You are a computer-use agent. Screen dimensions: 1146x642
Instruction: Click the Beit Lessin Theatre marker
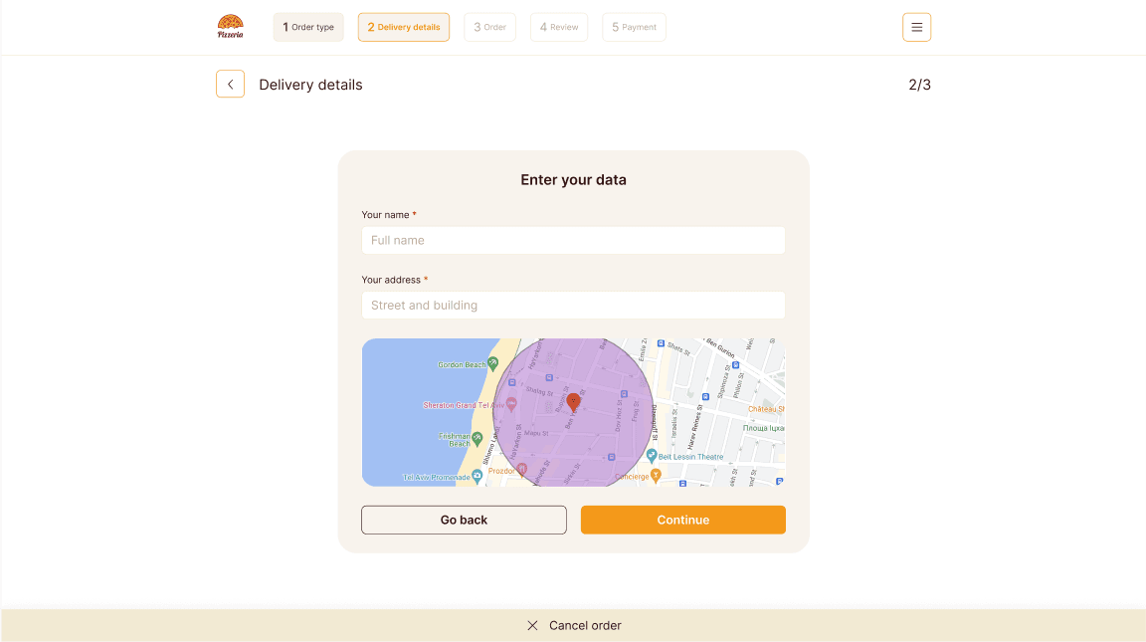(x=652, y=456)
